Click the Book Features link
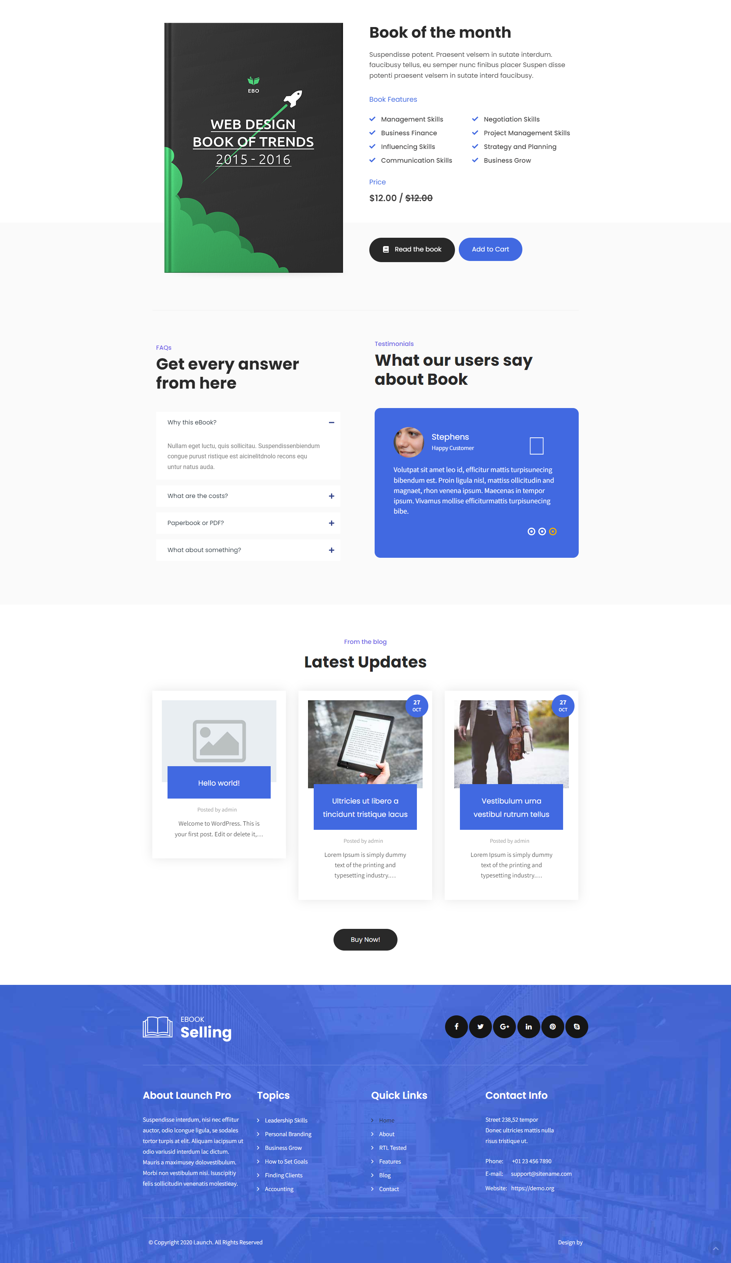The image size is (731, 1263). (393, 99)
